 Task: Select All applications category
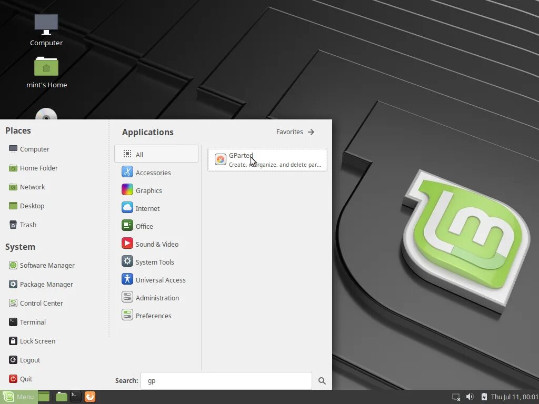pyautogui.click(x=156, y=154)
